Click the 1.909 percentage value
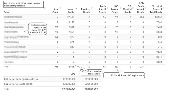The height and width of the screenshot is (95, 178). point(159,37)
